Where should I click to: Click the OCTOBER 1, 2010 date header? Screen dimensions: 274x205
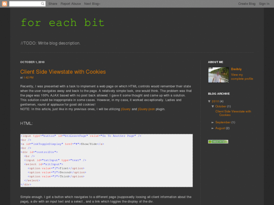32,62
